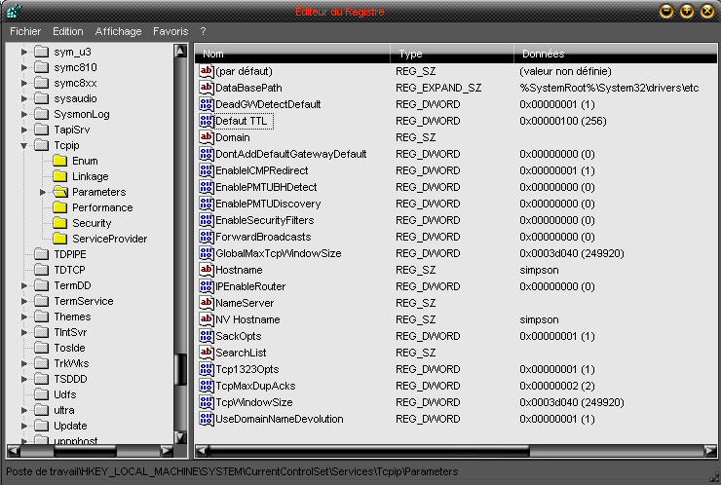Image resolution: width=721 pixels, height=485 pixels.
Task: Click the REG_EXPAND_SZ type cell
Action: [438, 88]
